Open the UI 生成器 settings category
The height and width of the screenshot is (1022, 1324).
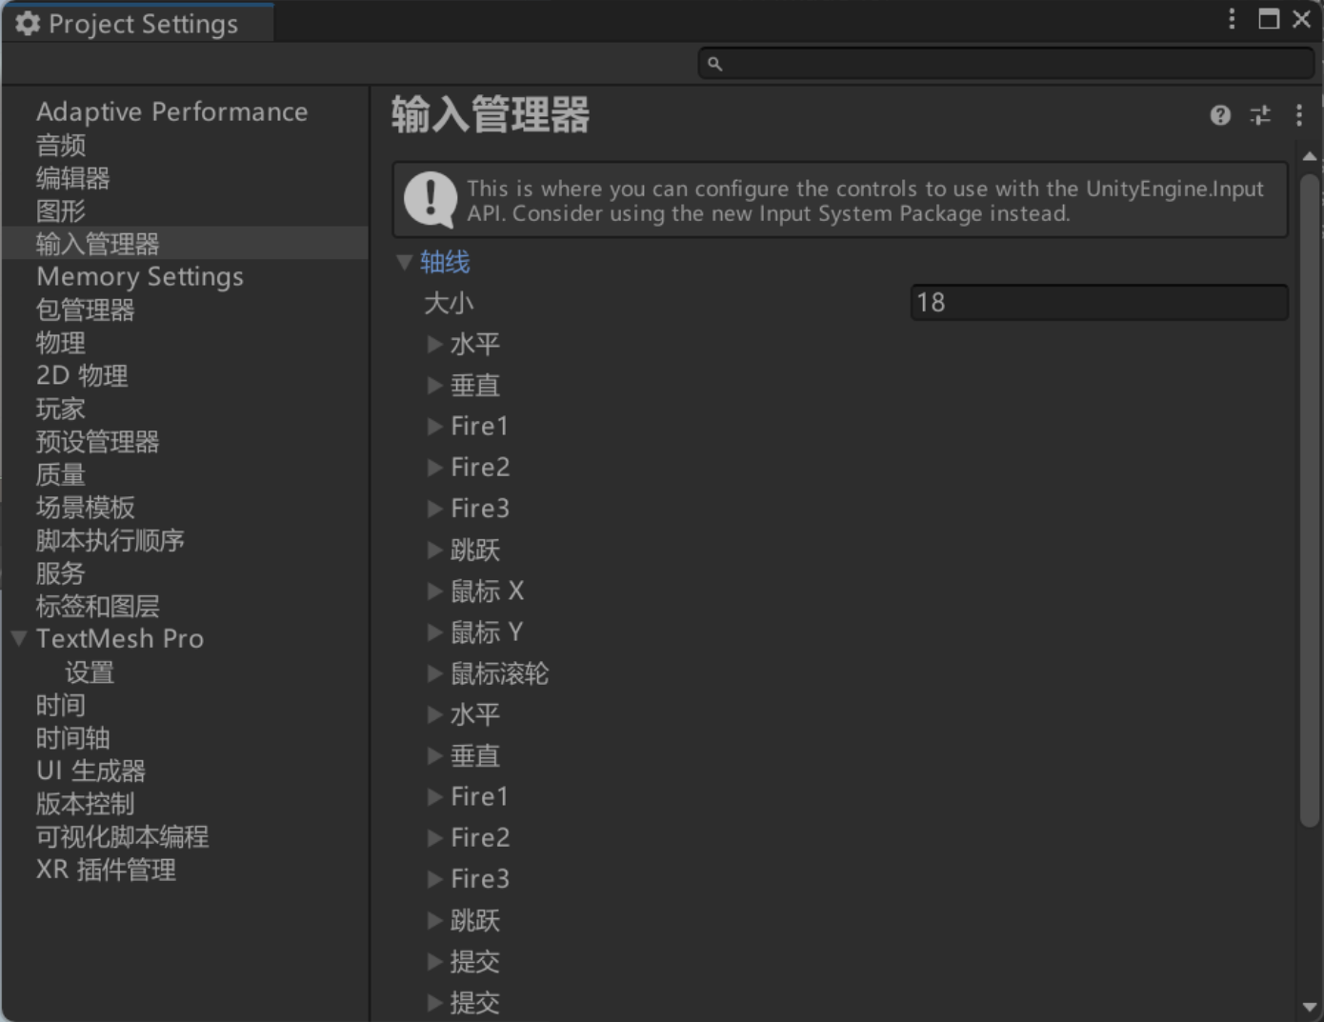91,772
